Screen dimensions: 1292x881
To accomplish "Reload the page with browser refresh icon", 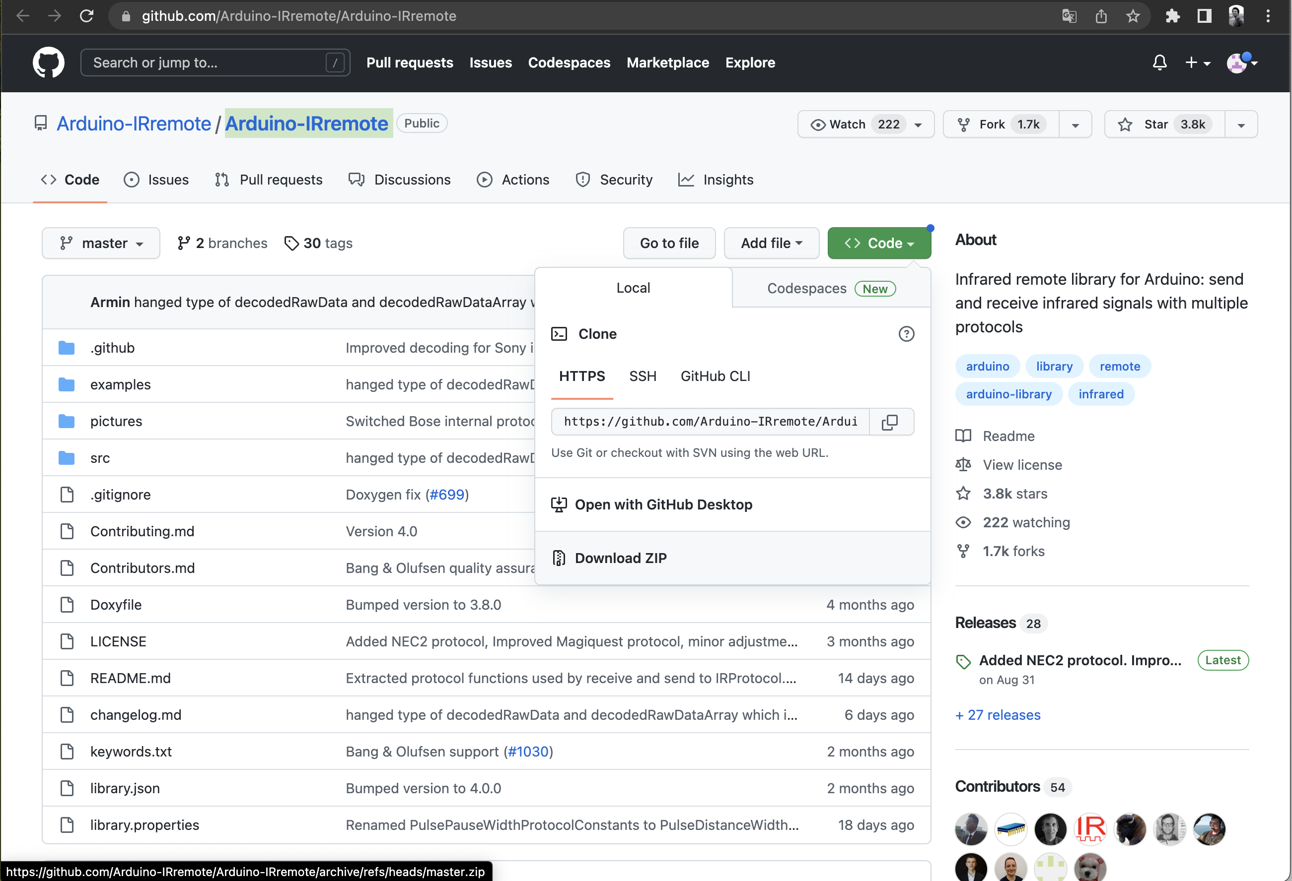I will point(86,16).
